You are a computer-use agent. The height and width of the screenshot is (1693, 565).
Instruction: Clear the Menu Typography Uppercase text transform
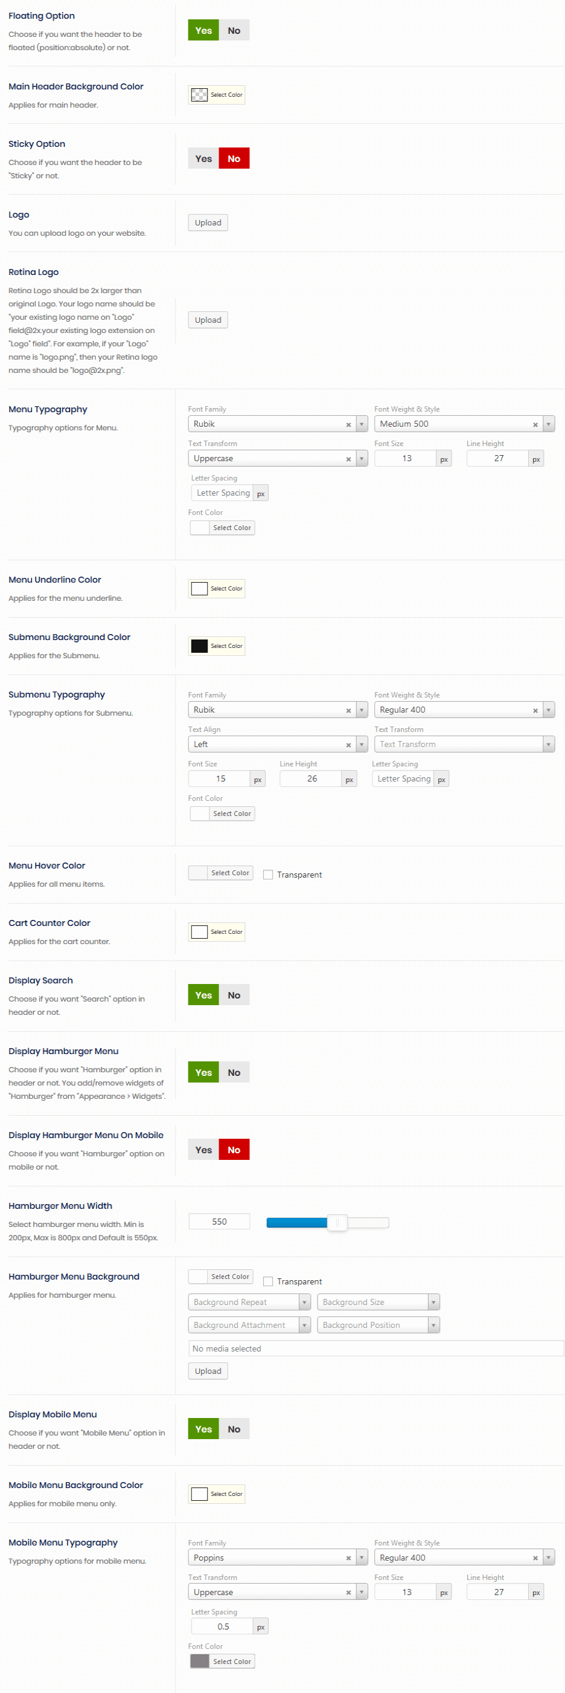pyautogui.click(x=348, y=459)
